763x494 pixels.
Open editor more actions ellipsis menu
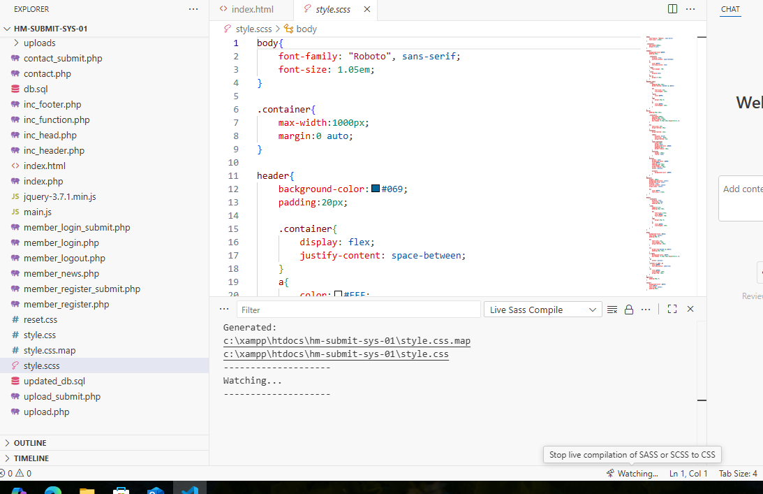pyautogui.click(x=690, y=9)
